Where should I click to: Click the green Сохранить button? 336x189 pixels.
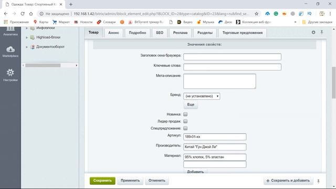click(x=102, y=181)
